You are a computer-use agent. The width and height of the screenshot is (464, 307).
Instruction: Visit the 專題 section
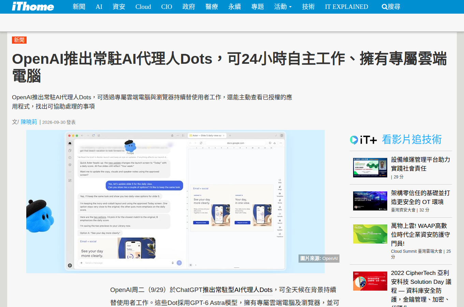coord(258,7)
